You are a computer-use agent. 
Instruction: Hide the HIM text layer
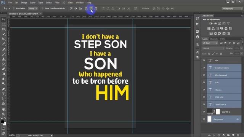click(x=204, y=60)
